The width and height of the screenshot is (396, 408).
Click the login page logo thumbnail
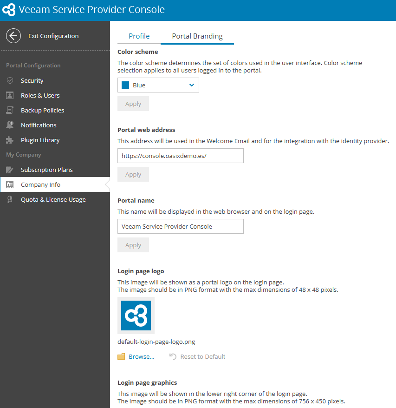tap(136, 316)
